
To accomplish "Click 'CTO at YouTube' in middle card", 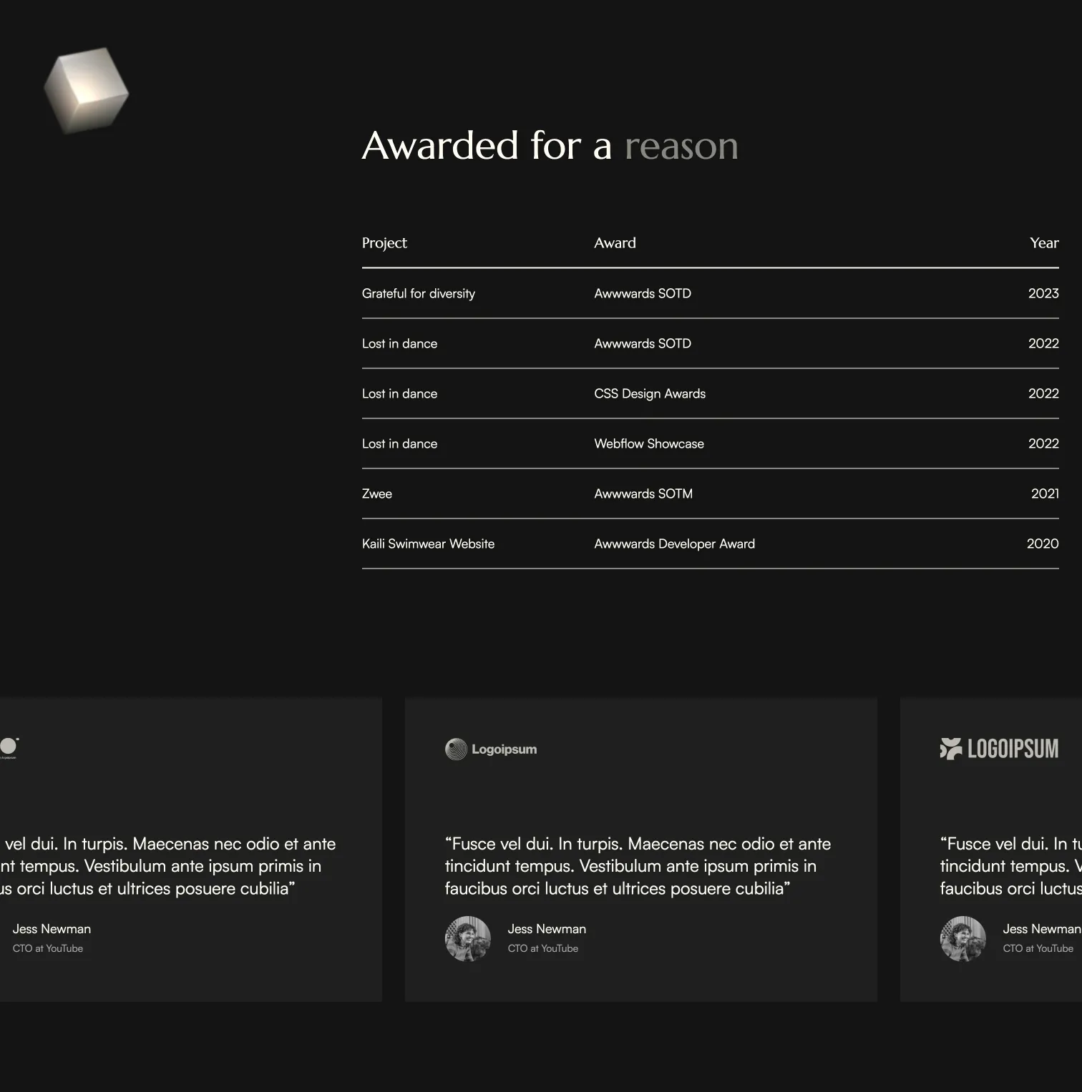I will (x=542, y=948).
